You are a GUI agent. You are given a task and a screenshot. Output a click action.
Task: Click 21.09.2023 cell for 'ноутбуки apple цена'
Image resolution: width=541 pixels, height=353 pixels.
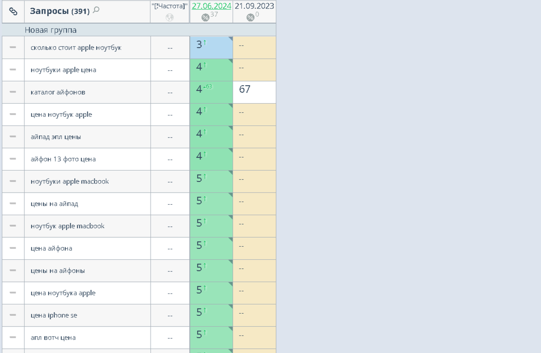coord(254,70)
